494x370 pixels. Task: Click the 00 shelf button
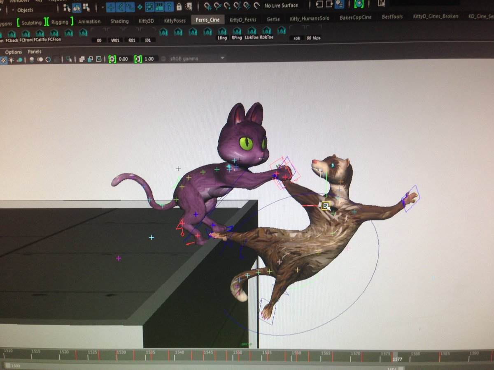[99, 40]
